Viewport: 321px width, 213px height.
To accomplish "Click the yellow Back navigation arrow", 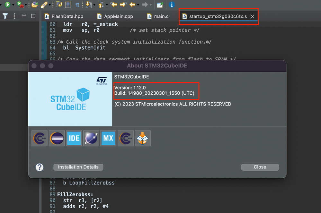I will click(x=132, y=4).
